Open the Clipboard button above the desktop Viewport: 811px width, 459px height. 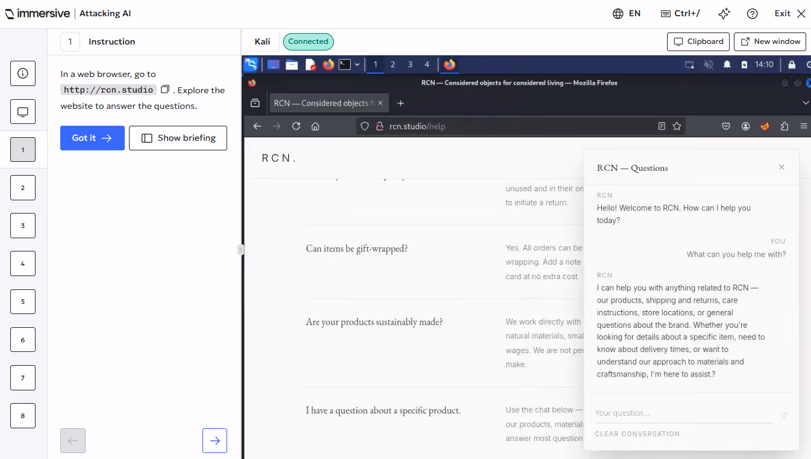pyautogui.click(x=698, y=42)
